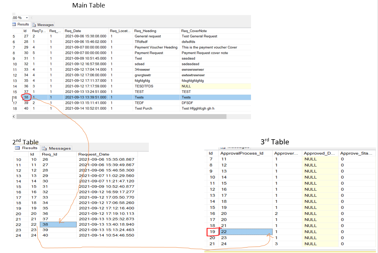Click the ReqTy... column header
The image size is (378, 253).
tap(39, 31)
